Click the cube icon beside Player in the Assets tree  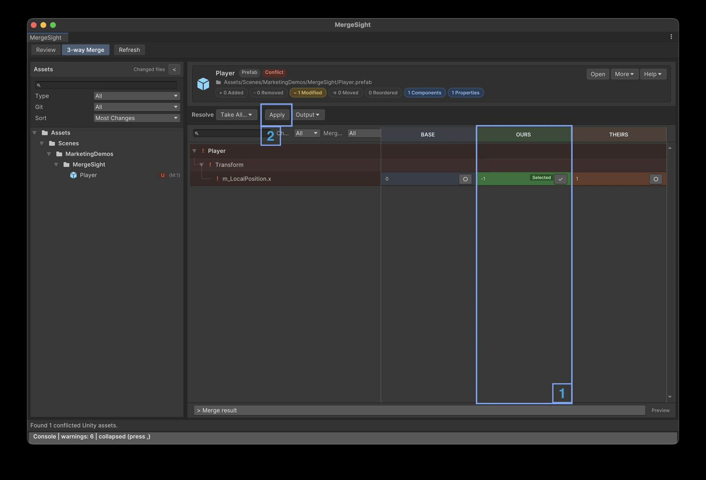click(x=73, y=175)
